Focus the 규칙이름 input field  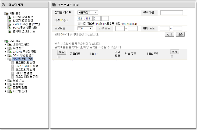coord(171,13)
